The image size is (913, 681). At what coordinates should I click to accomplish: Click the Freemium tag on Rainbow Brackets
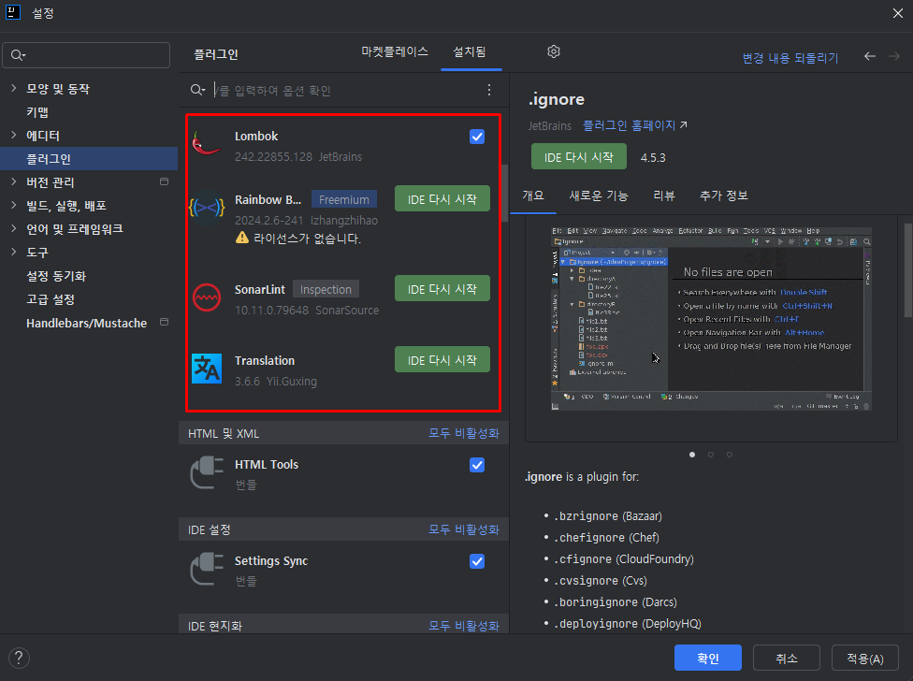[343, 199]
